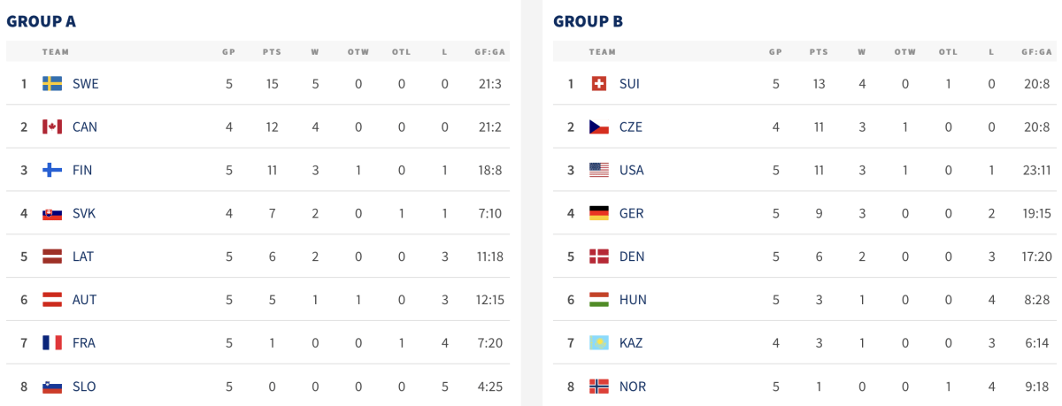Screen dimensions: 1062x406
Task: Select the FRA team row name
Action: pos(84,343)
